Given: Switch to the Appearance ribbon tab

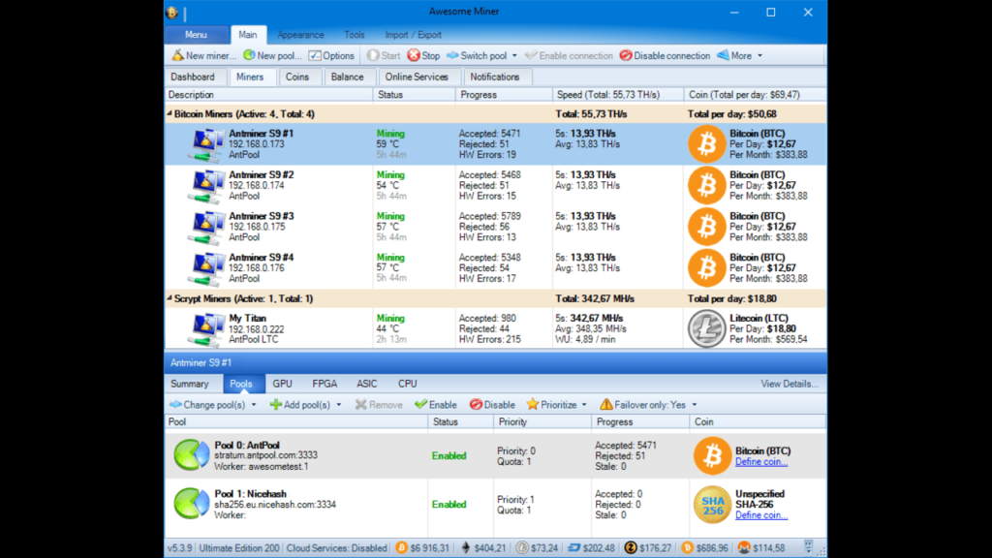Looking at the screenshot, I should point(300,35).
